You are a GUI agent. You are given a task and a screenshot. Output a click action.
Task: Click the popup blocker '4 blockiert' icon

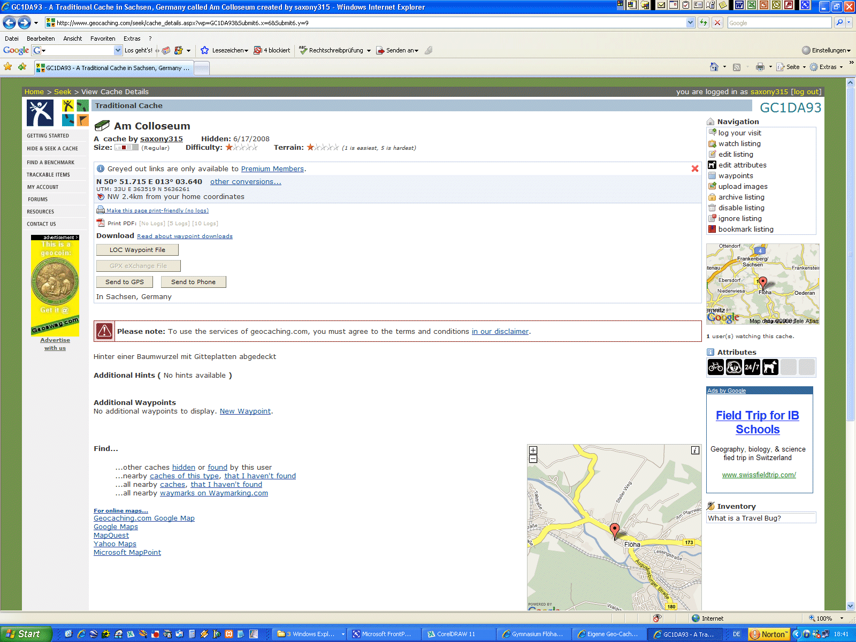pos(258,50)
